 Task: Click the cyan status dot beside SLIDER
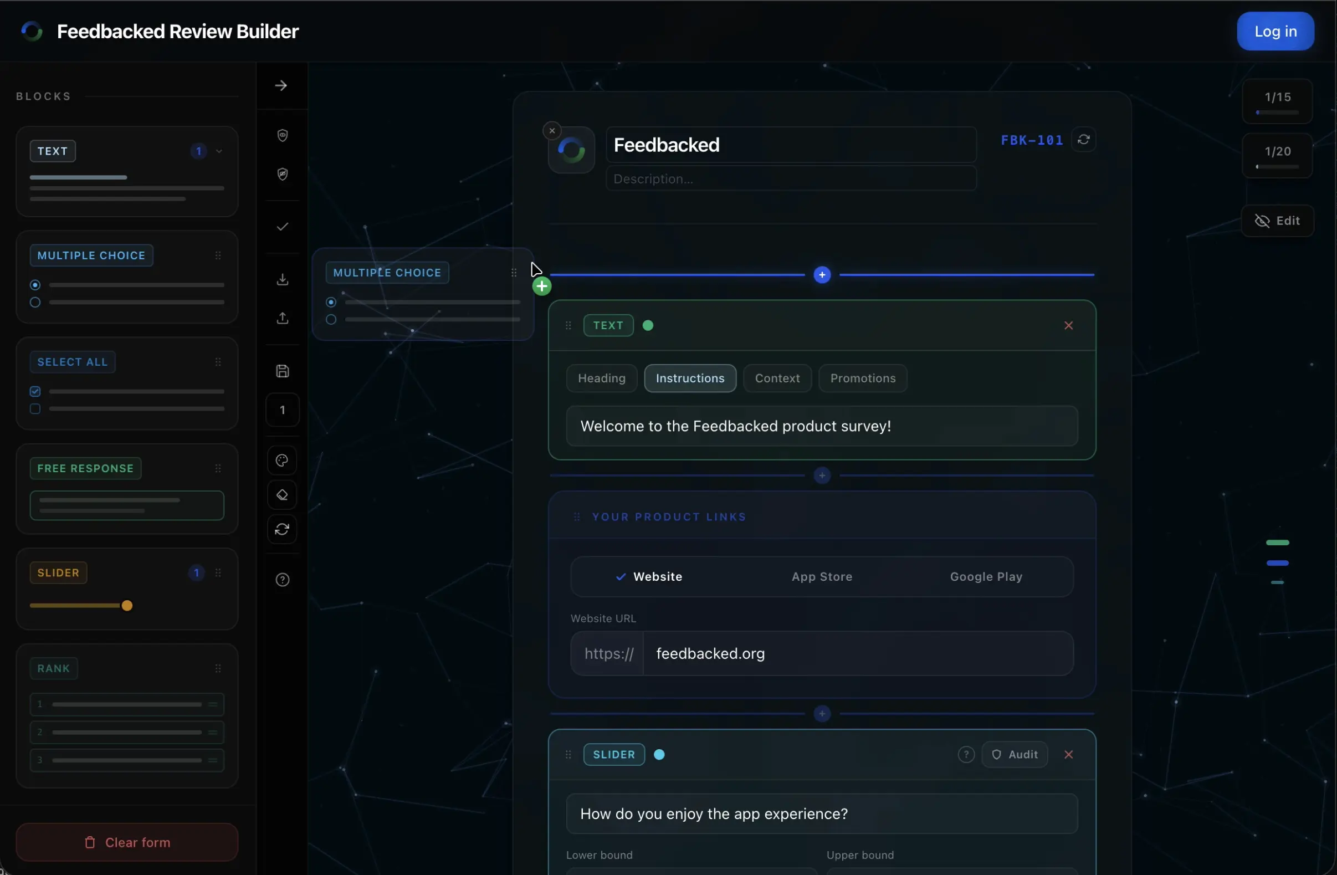(659, 755)
